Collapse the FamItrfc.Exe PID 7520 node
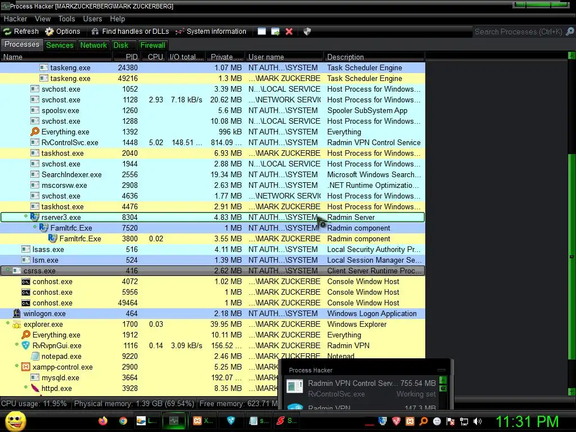This screenshot has width=576, height=432. click(35, 227)
